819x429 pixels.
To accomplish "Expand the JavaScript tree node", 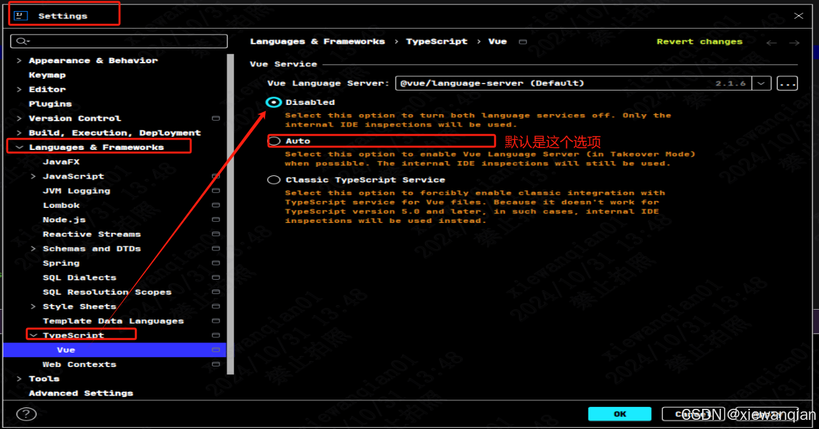I will pyautogui.click(x=33, y=176).
